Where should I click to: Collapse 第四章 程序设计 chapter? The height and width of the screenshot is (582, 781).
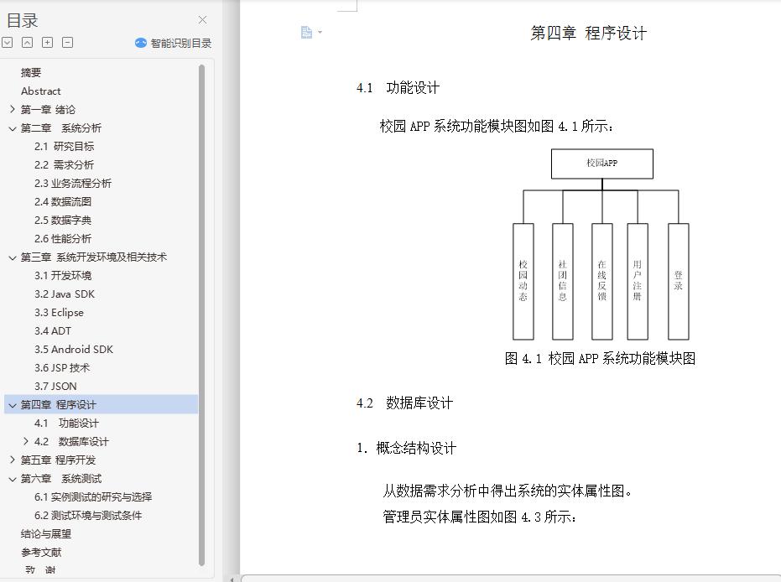13,405
